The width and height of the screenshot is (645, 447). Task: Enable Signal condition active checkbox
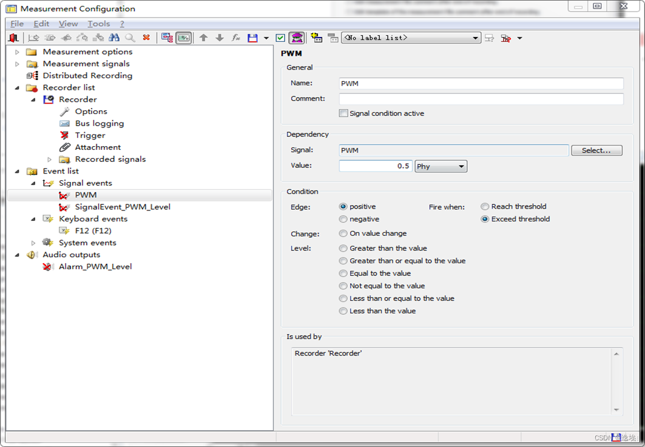[343, 113]
